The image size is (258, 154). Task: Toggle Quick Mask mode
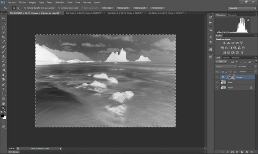coord(3,122)
